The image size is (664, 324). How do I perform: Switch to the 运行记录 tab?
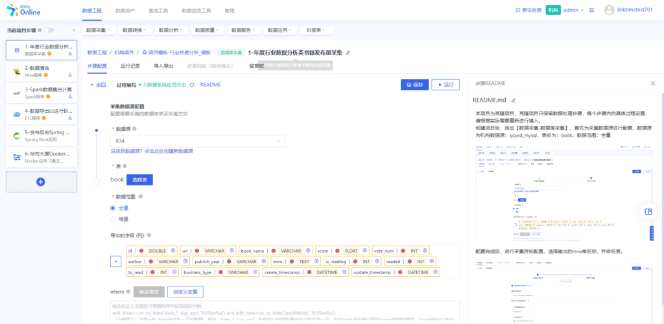130,66
